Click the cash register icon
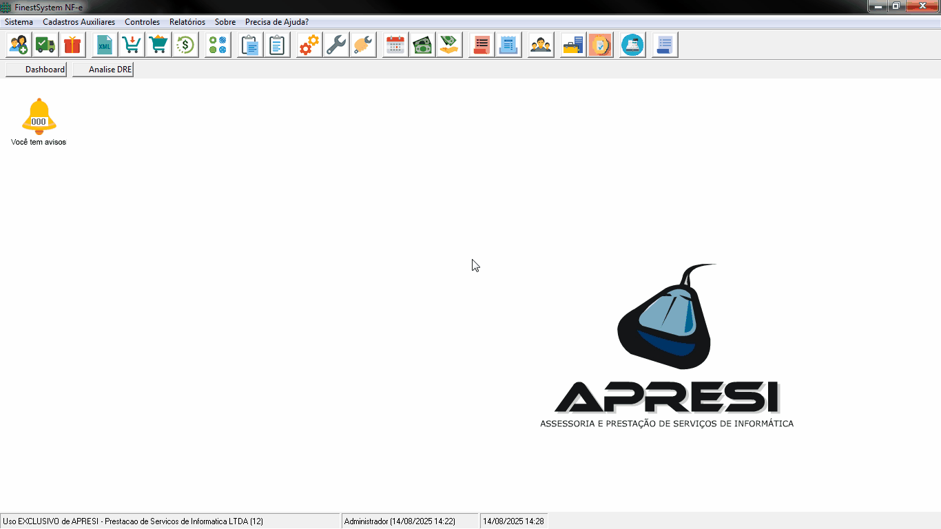Screen dimensions: 941x529 [632, 45]
